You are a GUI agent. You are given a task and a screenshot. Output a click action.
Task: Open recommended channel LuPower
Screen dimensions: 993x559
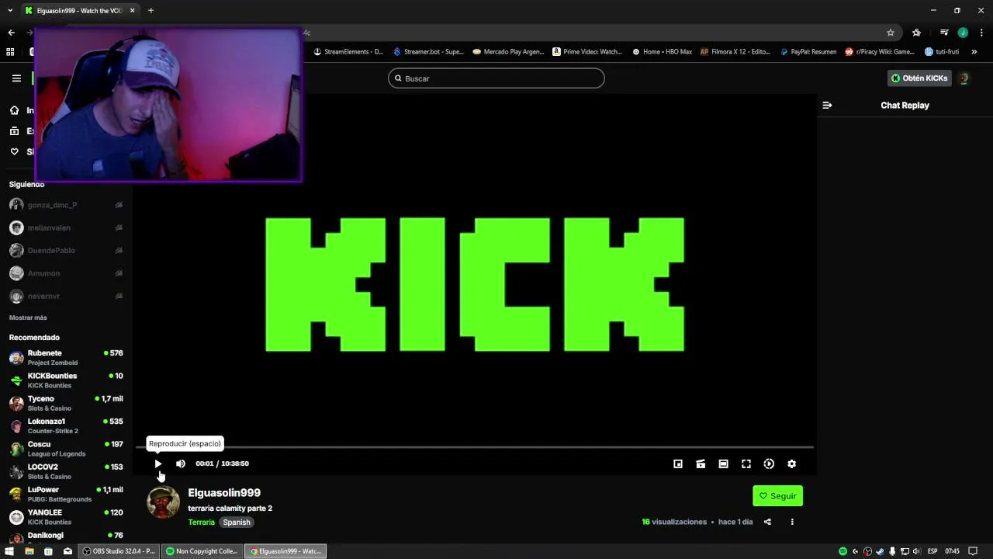[x=66, y=494]
